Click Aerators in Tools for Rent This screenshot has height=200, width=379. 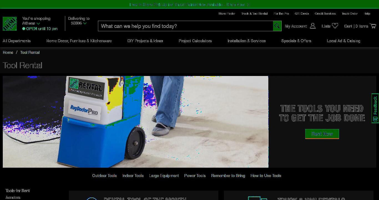tap(13, 198)
